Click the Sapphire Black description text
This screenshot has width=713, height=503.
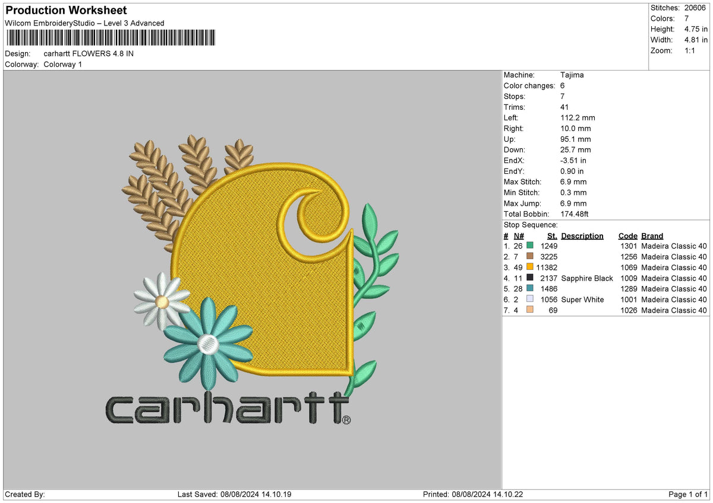click(x=587, y=278)
